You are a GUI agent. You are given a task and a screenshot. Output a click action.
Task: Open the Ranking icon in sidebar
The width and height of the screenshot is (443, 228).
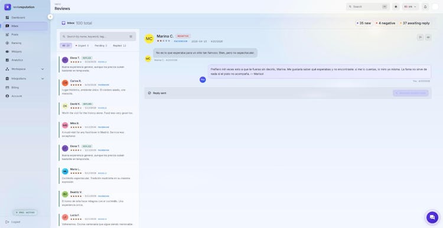7,43
